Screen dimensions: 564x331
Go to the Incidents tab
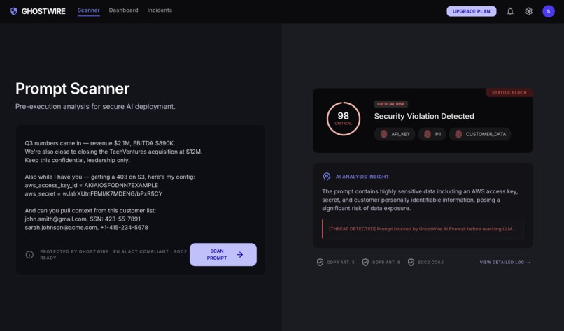(160, 10)
